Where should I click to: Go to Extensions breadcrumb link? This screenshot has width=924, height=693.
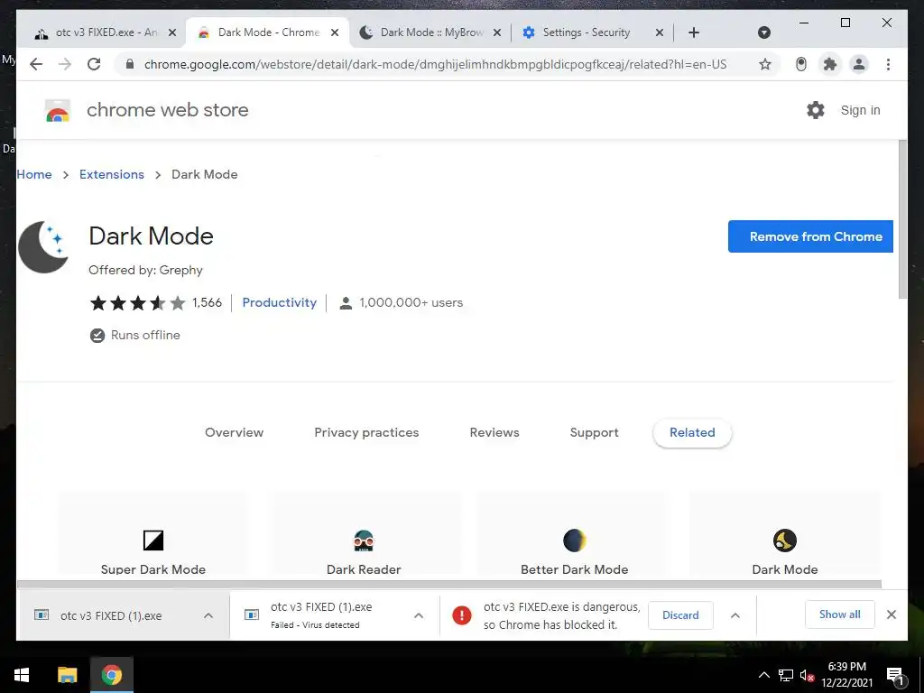coord(112,174)
